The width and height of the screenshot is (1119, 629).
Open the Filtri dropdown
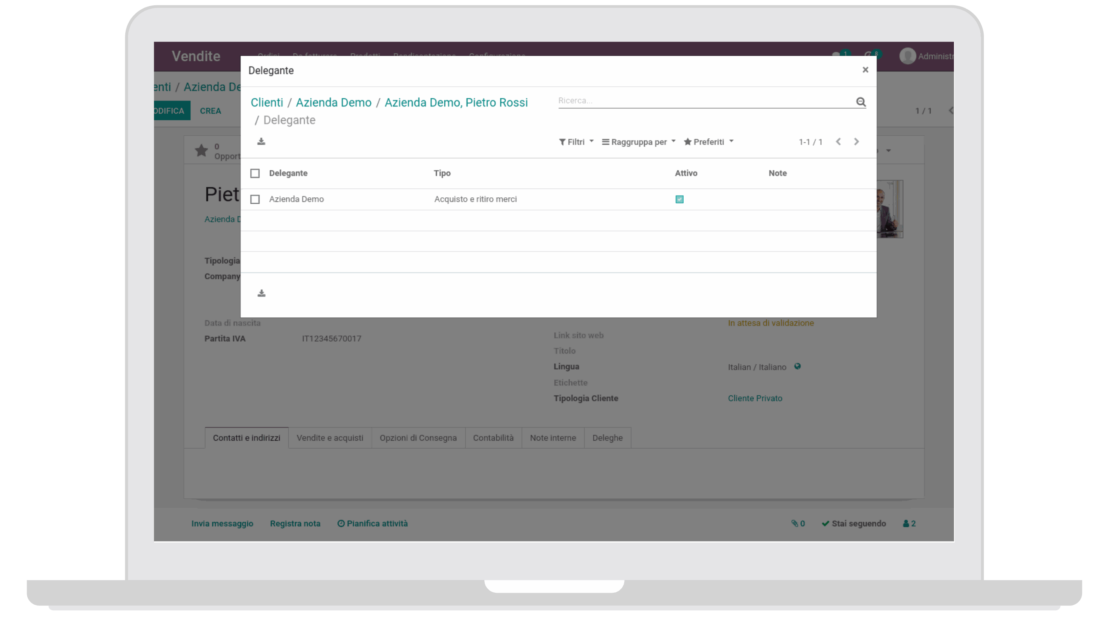coord(576,142)
